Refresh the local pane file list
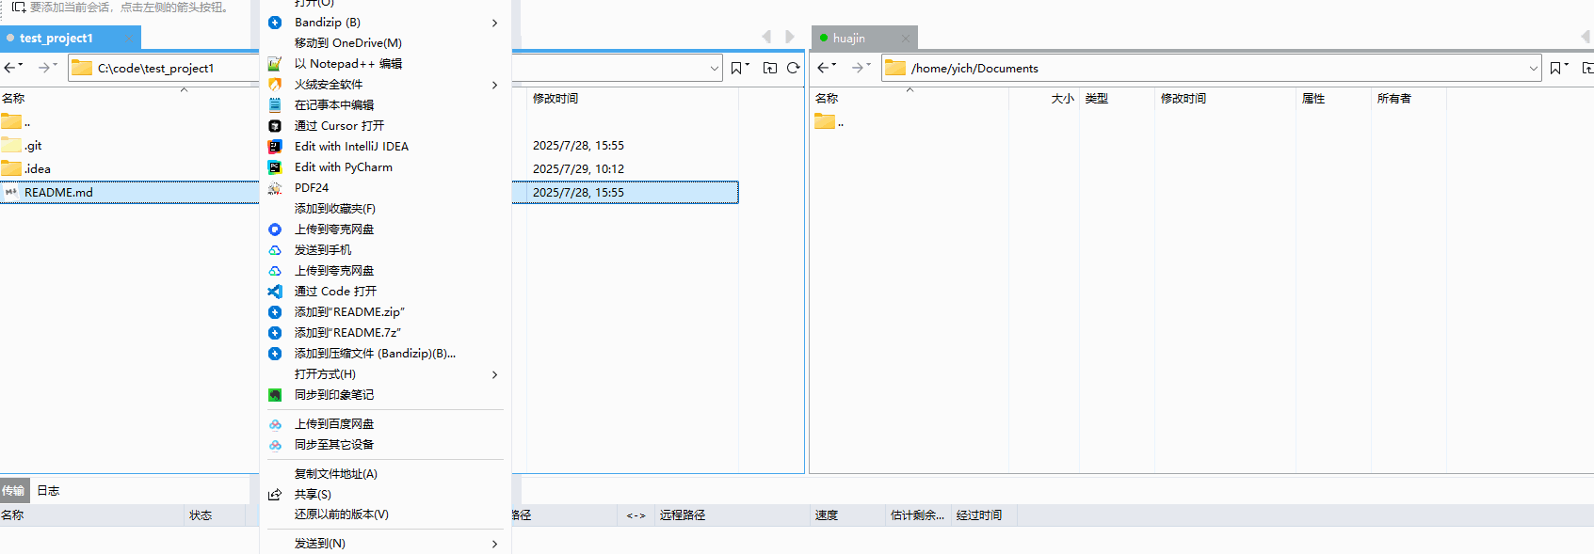 pyautogui.click(x=794, y=68)
